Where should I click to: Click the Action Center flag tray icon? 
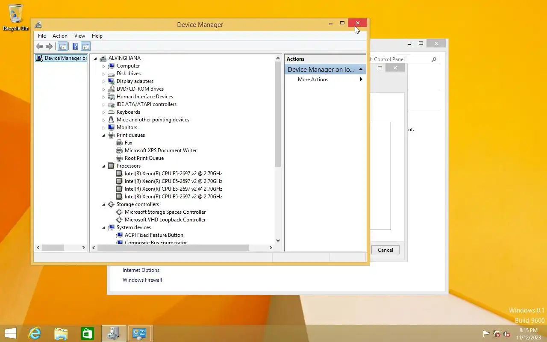coord(486,334)
